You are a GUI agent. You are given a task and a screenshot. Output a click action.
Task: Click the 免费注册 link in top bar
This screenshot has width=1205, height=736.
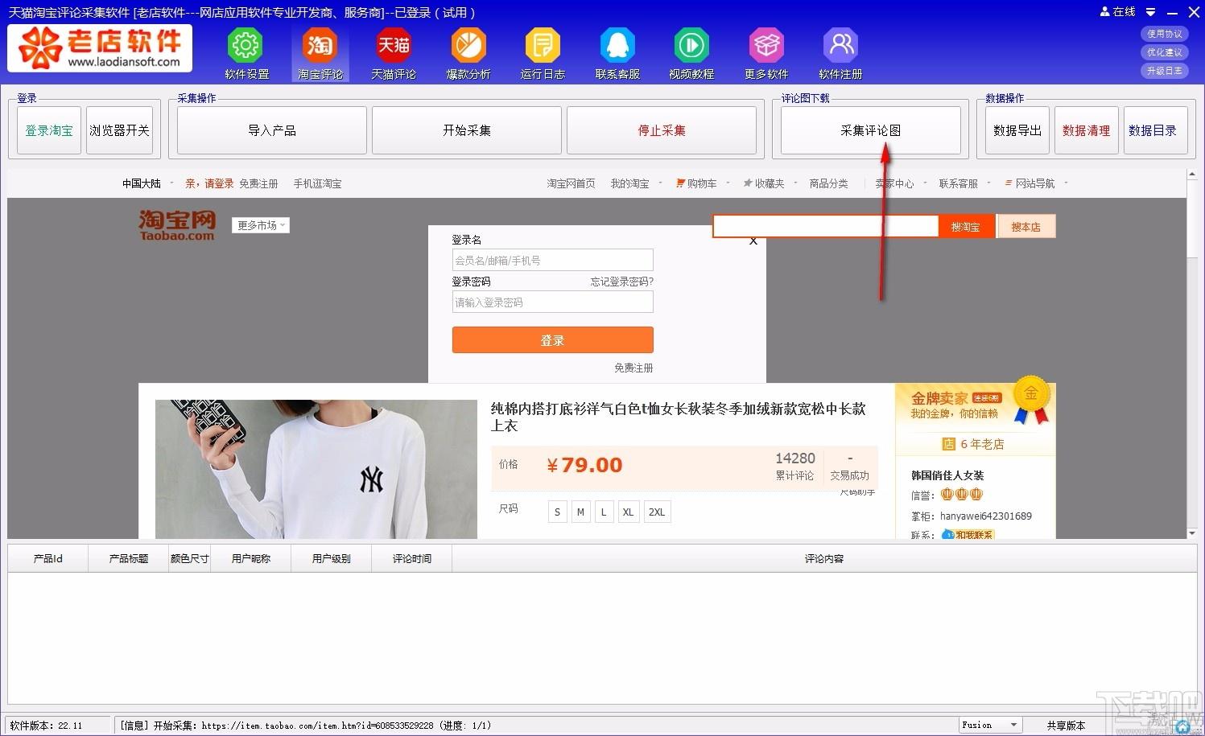(258, 183)
